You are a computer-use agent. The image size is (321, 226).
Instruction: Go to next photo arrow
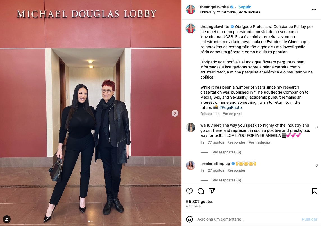click(x=175, y=113)
